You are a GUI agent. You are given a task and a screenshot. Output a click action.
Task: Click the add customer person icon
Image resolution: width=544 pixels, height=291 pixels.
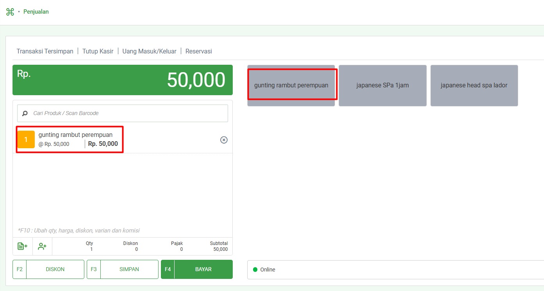pos(42,246)
